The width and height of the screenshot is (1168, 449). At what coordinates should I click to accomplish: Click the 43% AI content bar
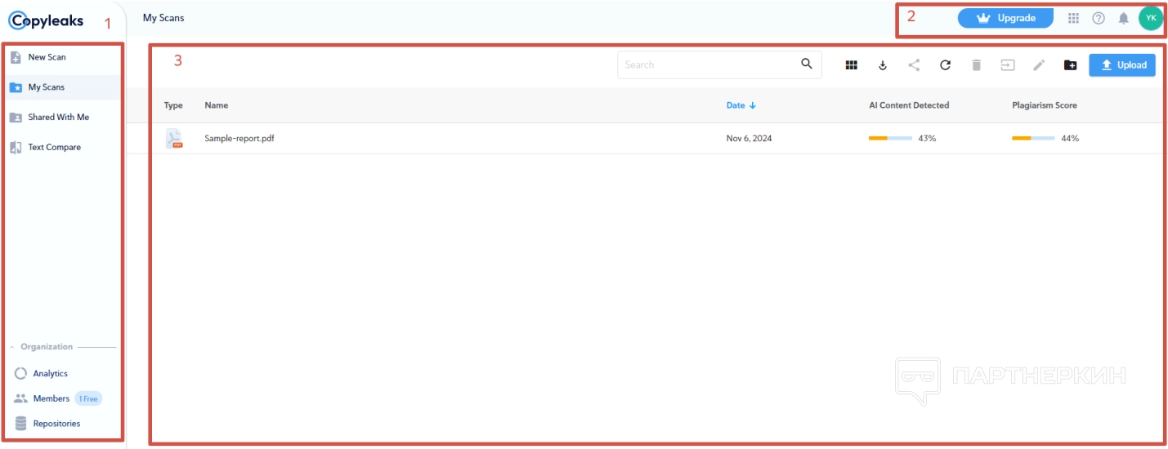(890, 138)
